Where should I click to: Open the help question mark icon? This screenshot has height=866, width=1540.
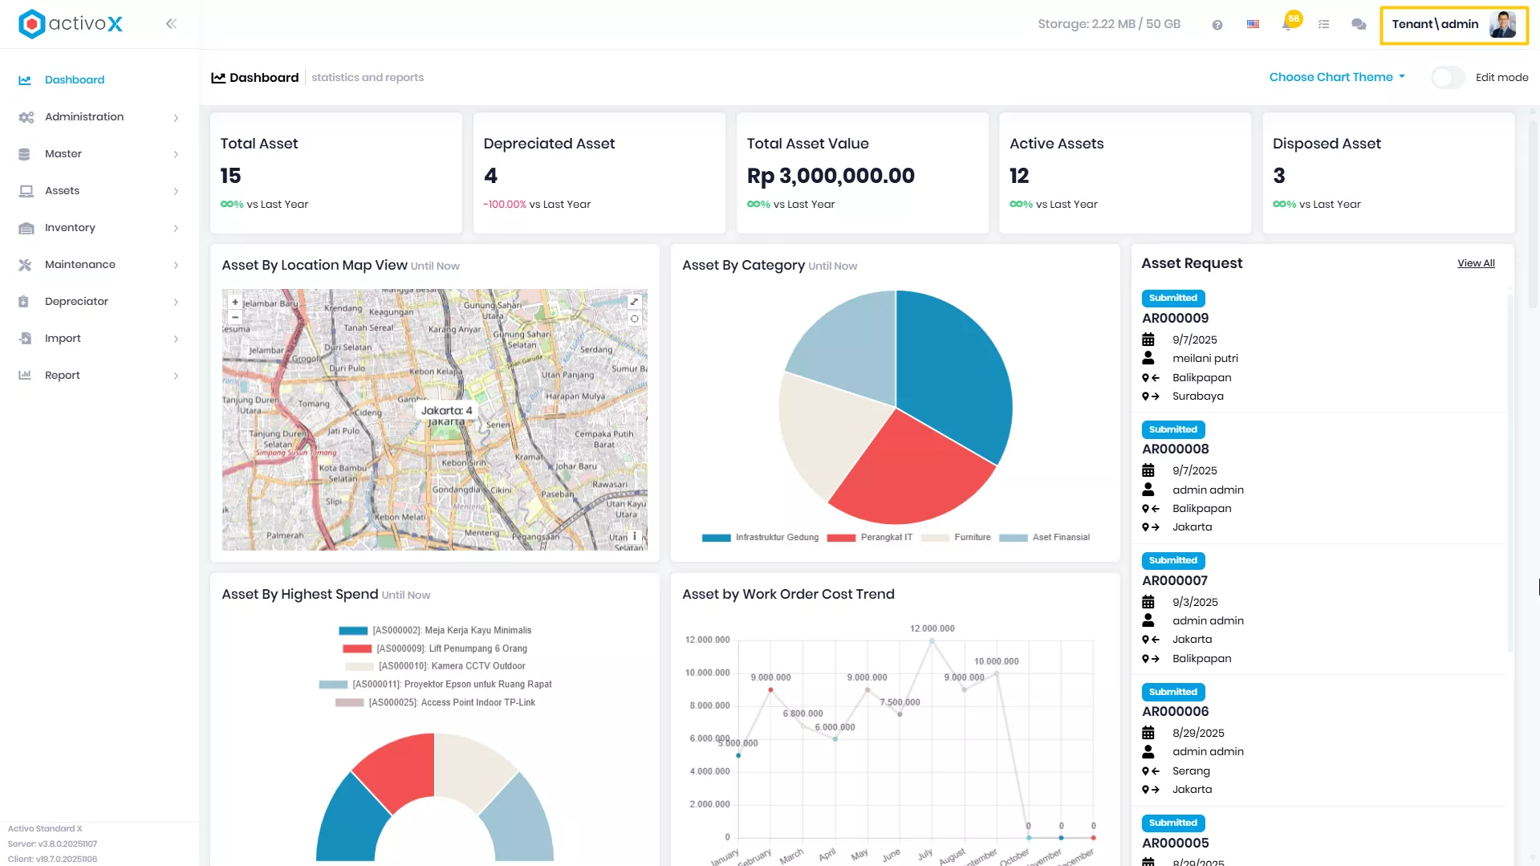point(1217,25)
